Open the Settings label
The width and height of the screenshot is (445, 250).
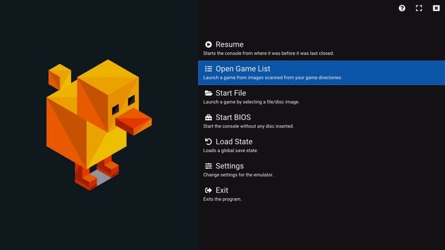229,166
